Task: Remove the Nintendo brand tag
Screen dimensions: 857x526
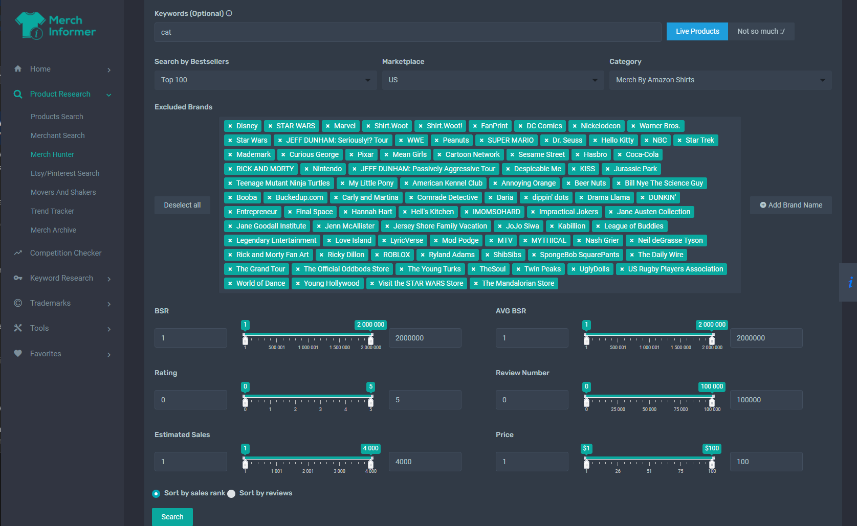Action: coord(306,169)
